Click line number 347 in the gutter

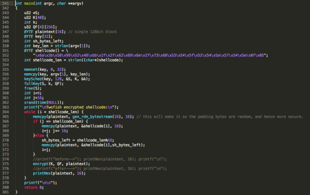pos(6,32)
